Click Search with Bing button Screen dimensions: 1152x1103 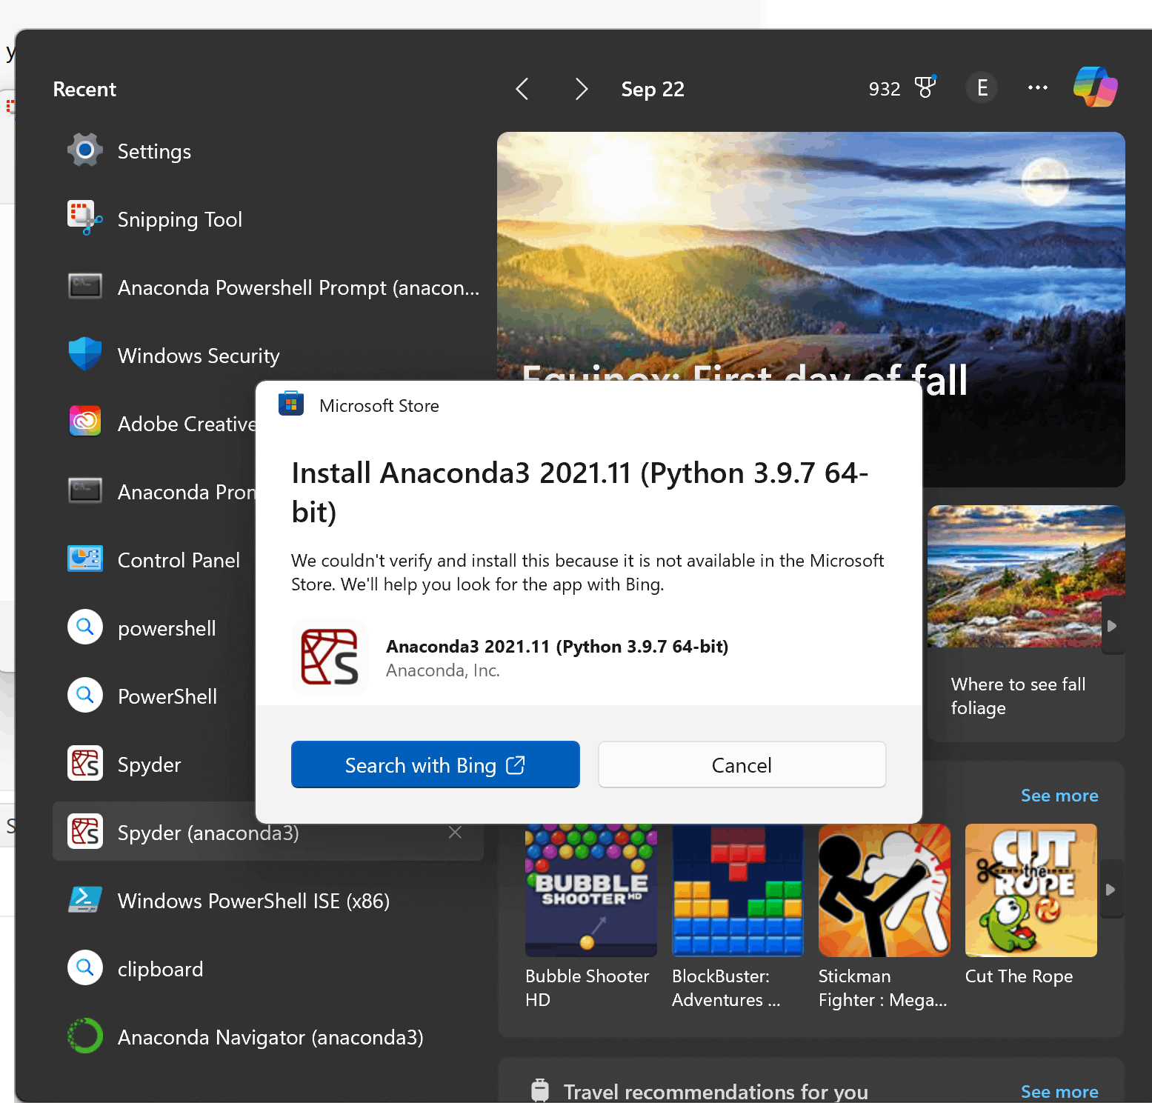point(436,764)
